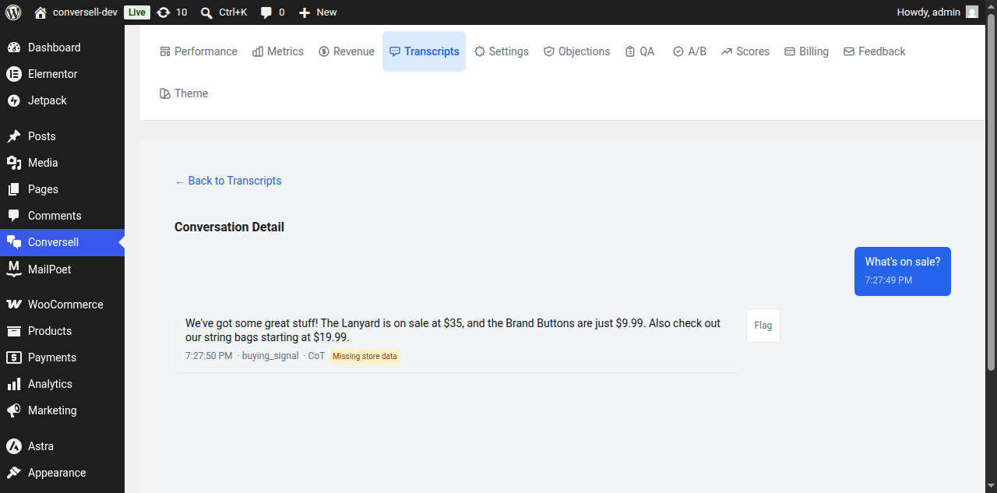Go back to Transcripts link
Image resolution: width=997 pixels, height=493 pixels.
click(228, 181)
